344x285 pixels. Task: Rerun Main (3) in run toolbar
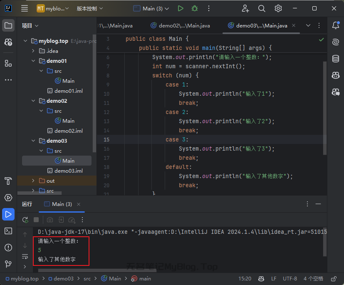pyautogui.click(x=25, y=220)
